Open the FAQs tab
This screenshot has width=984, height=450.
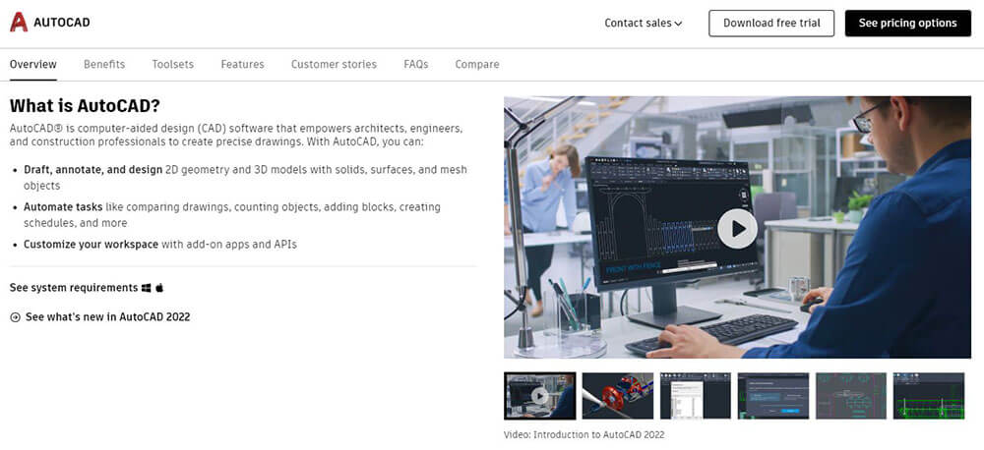tap(416, 64)
